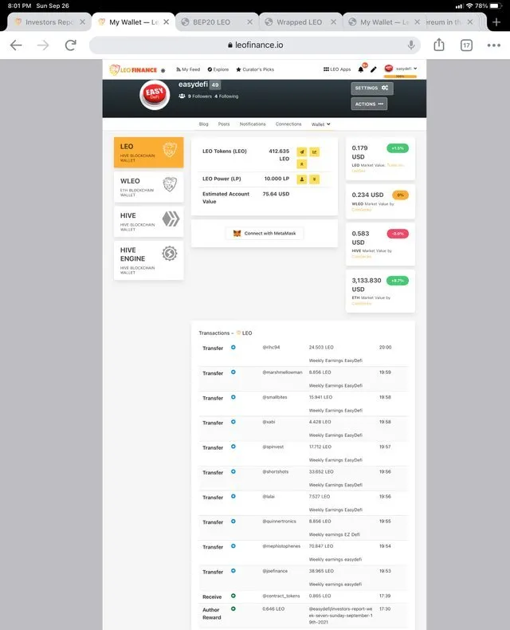This screenshot has height=630, width=510.
Task: Click the @joefinance account link
Action: [275, 571]
